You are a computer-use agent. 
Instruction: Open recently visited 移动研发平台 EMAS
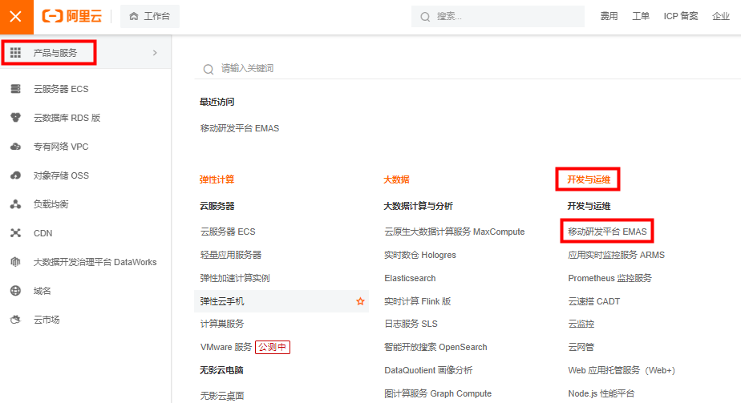click(240, 128)
